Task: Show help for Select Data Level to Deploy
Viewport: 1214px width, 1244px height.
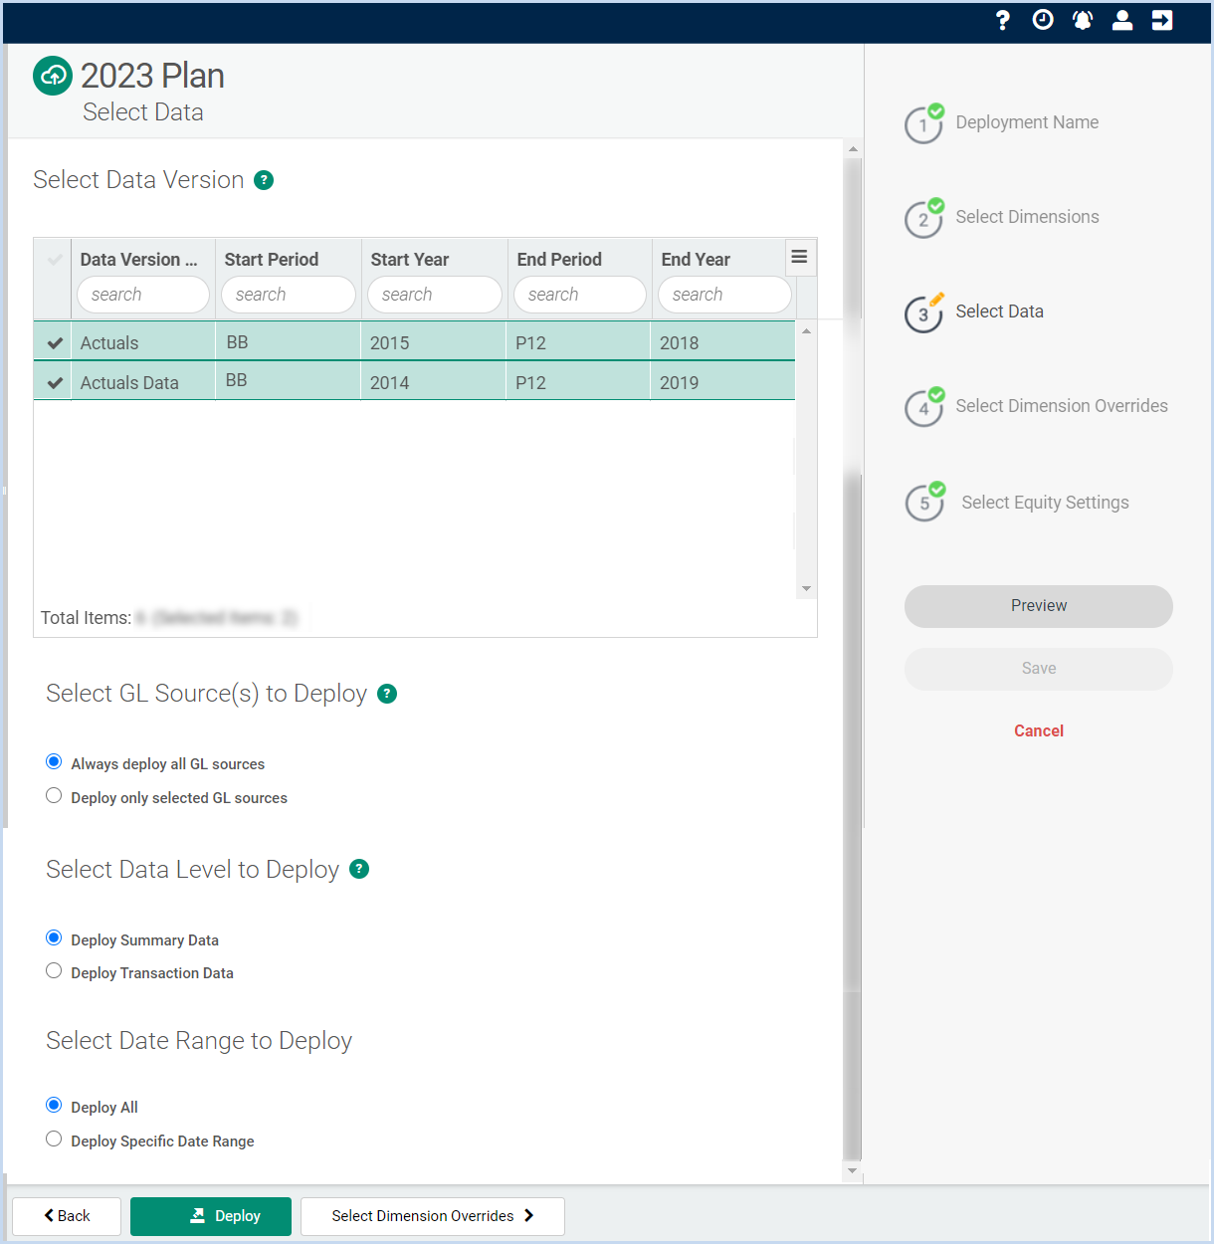Action: [359, 869]
